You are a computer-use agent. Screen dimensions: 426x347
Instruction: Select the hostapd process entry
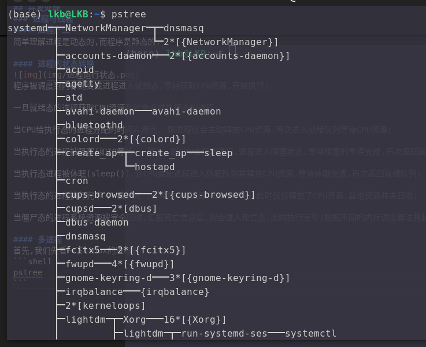click(154, 167)
